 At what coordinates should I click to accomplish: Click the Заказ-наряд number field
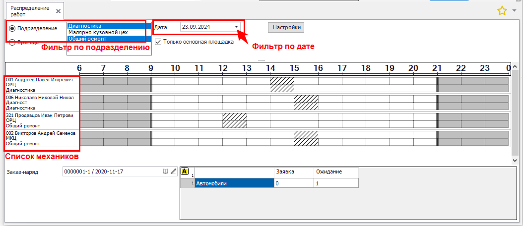click(112, 171)
